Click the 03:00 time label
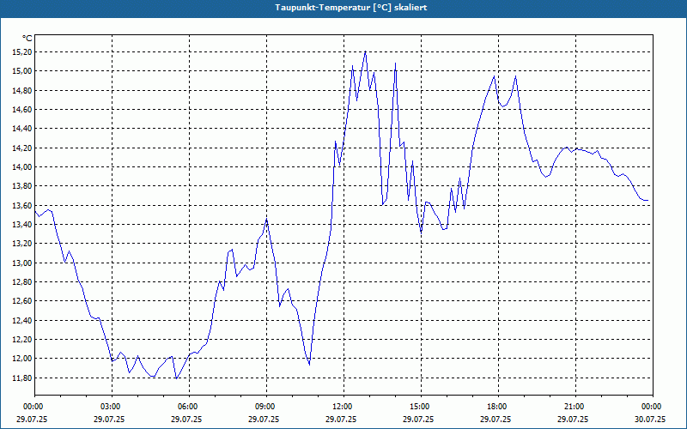Screen dimensions: 687x429 click(x=112, y=407)
